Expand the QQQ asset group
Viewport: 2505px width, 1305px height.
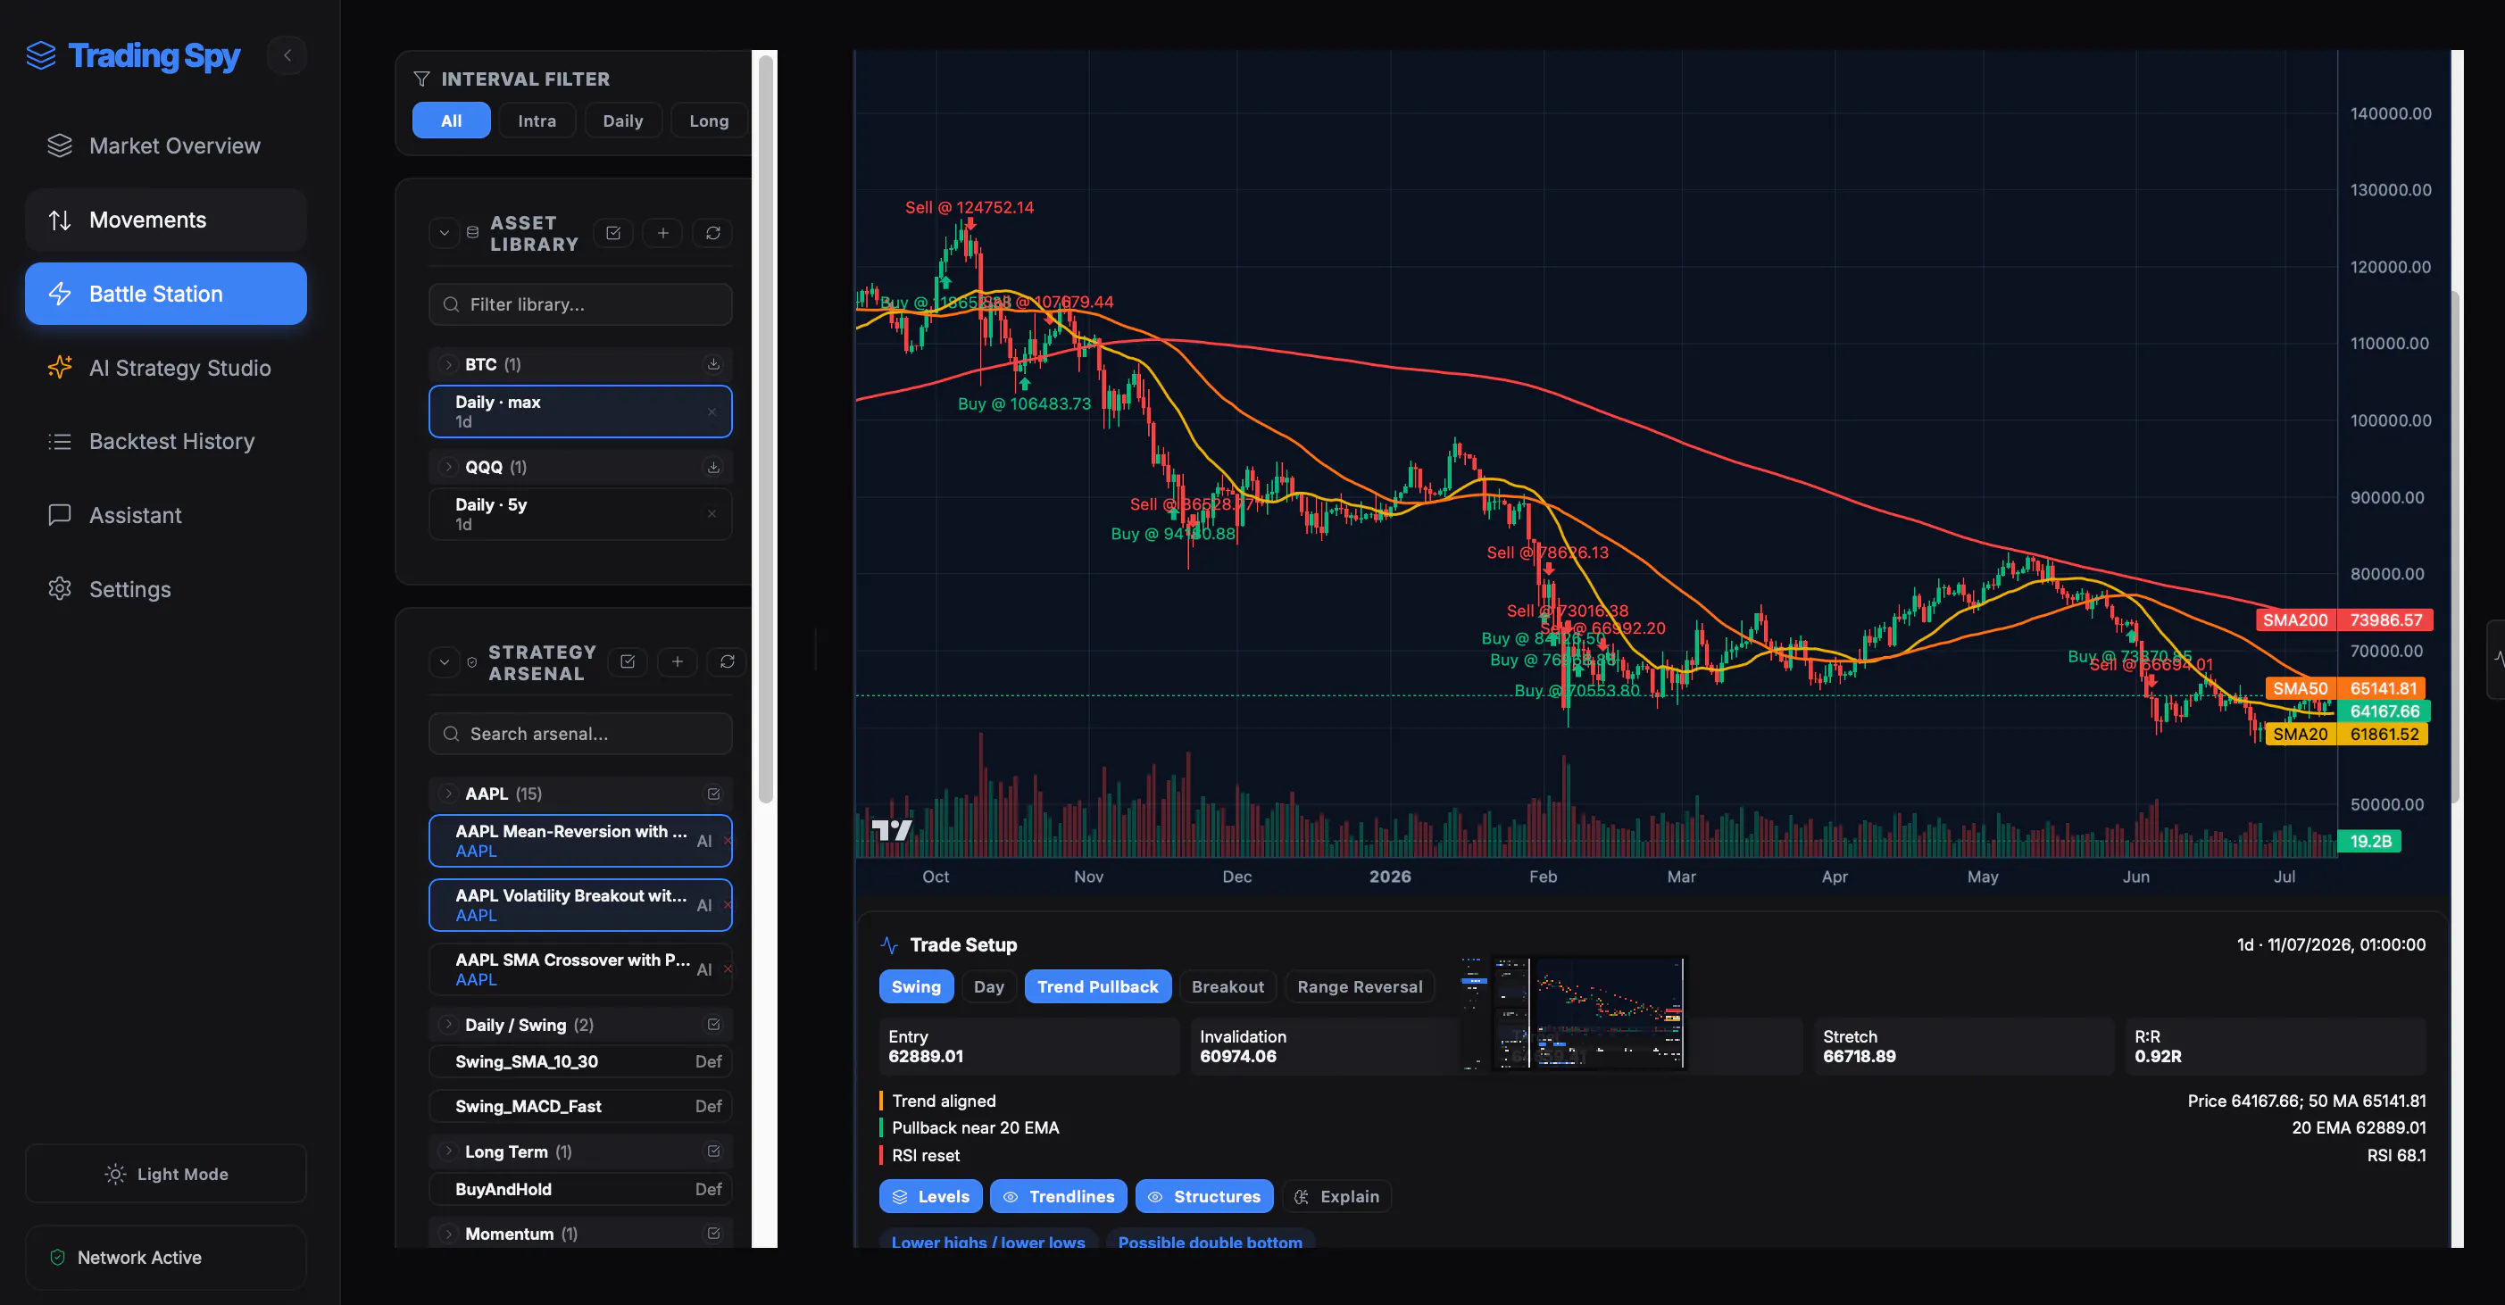448,467
